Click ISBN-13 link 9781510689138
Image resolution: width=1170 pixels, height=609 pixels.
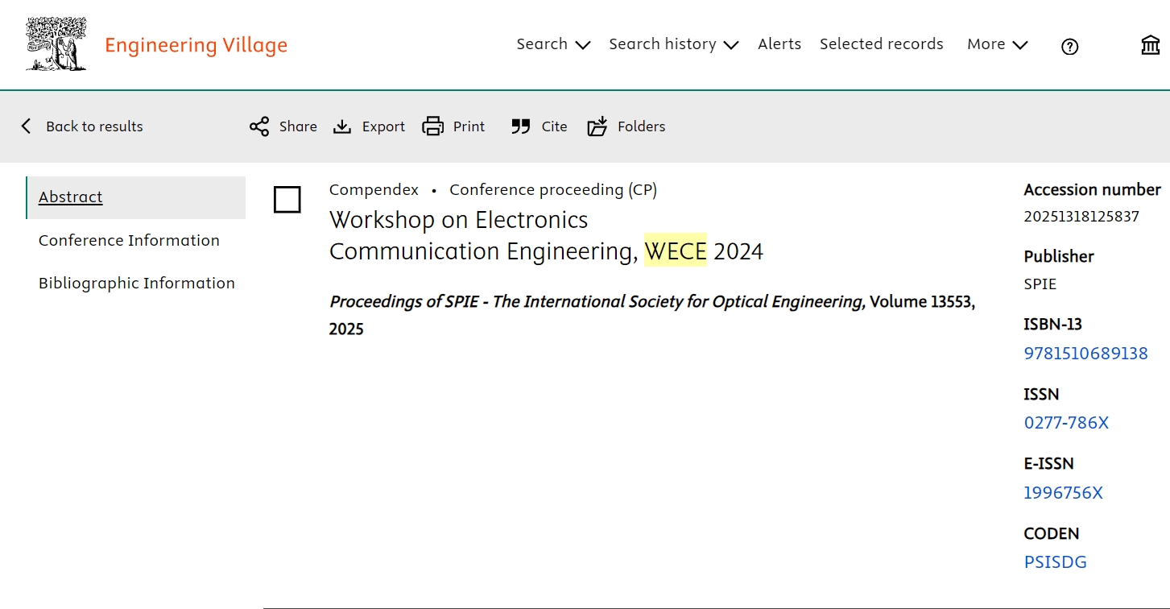(x=1085, y=353)
